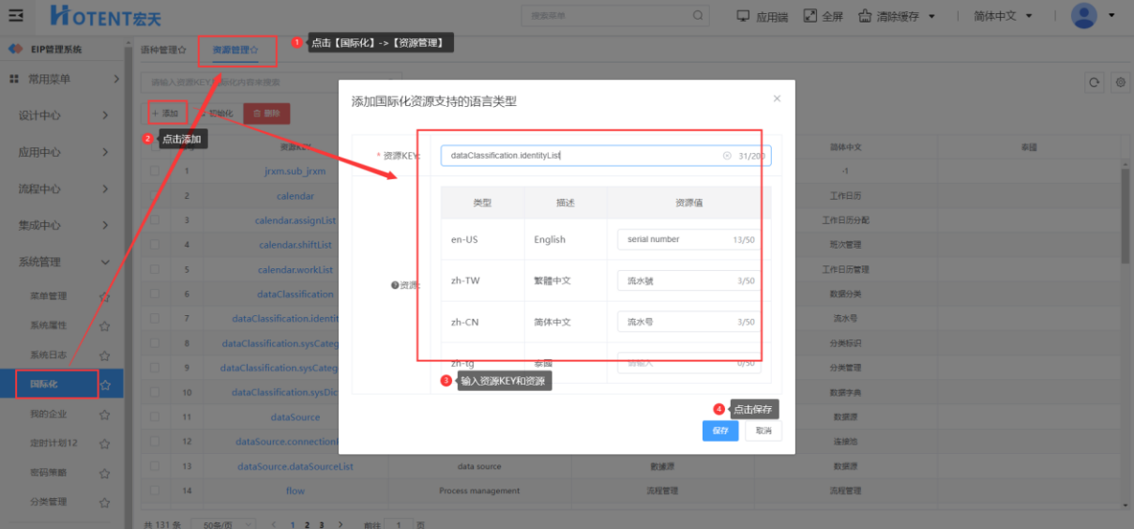The width and height of the screenshot is (1134, 529).
Task: Cancel the dialog with 取消
Action: (764, 431)
